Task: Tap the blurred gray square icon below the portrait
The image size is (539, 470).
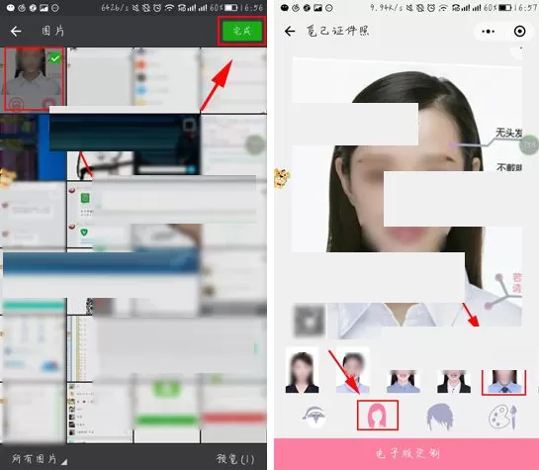Action: tap(310, 321)
